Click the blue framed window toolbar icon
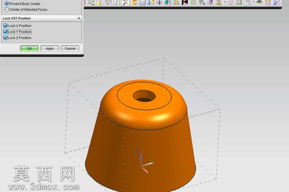Screen dimensions: 289x192 [x=142, y=2]
